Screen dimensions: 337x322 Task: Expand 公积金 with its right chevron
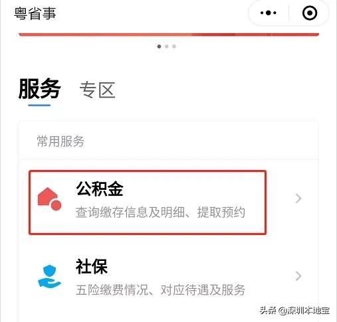point(298,199)
